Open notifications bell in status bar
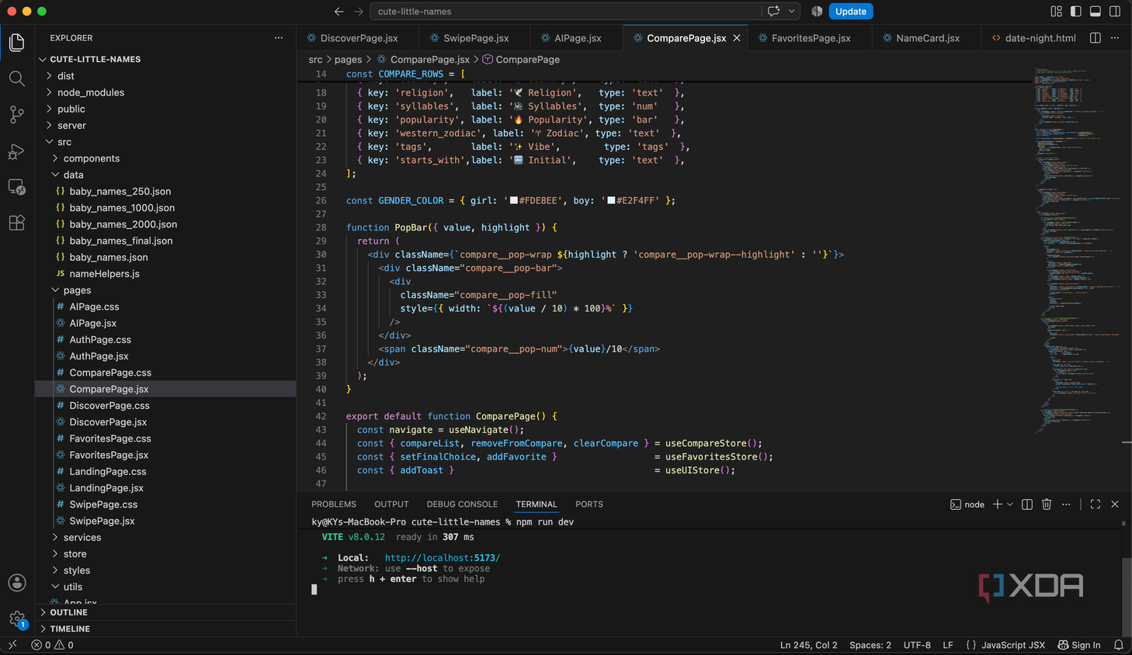 click(1119, 645)
